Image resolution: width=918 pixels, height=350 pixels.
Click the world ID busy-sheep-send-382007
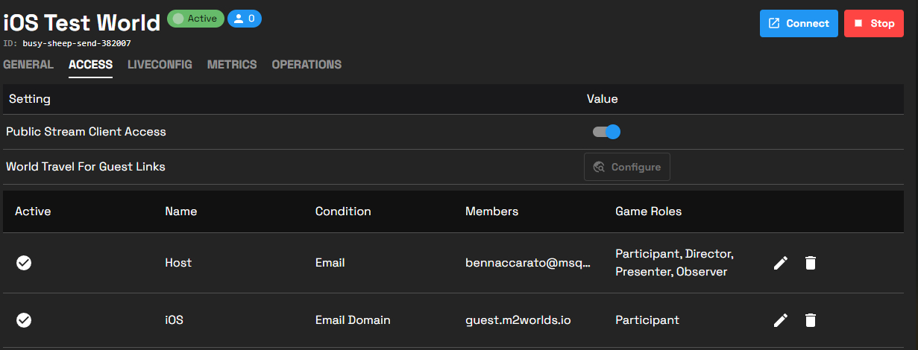coord(77,44)
